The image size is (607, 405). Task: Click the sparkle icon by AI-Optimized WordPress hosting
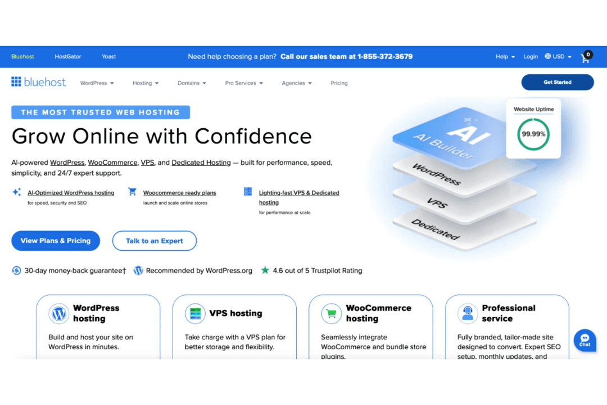(x=17, y=192)
